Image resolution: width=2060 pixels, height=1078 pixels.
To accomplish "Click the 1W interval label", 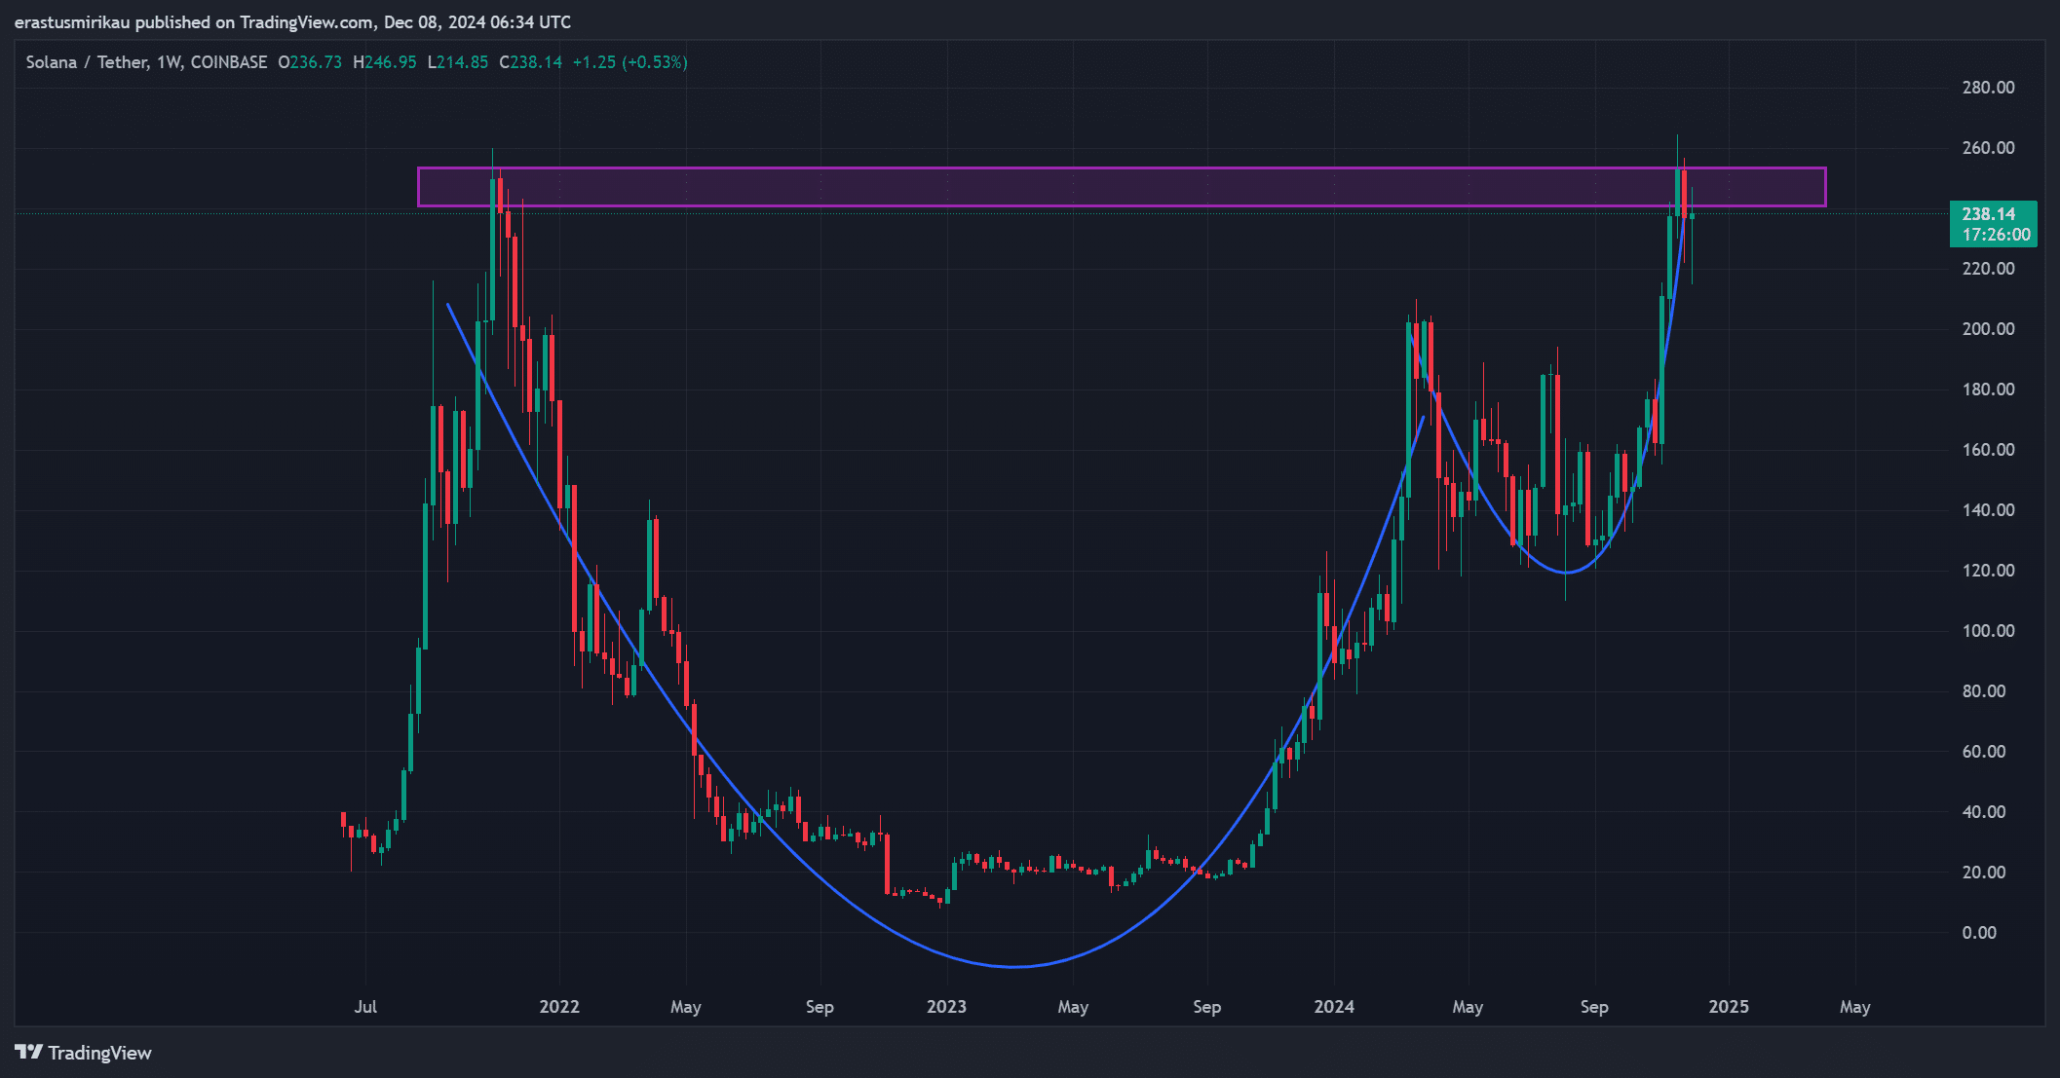I will click(x=169, y=62).
